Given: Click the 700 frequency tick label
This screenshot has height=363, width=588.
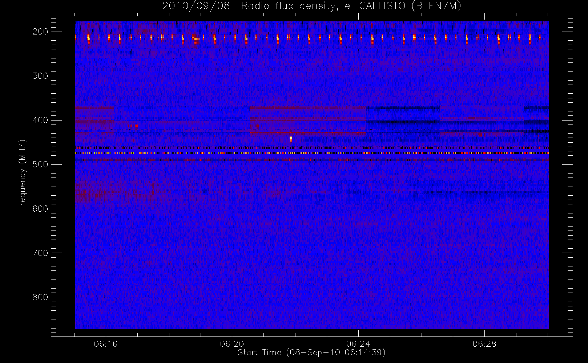Looking at the screenshot, I should (40, 253).
